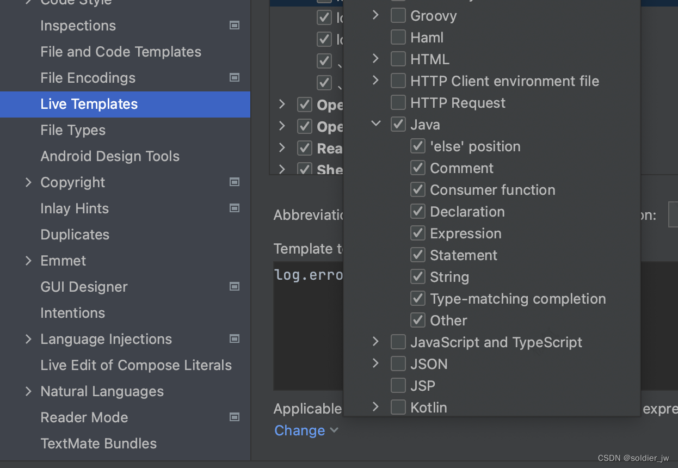Click project-level icon beside Language Injections
The image size is (678, 468).
tap(235, 339)
